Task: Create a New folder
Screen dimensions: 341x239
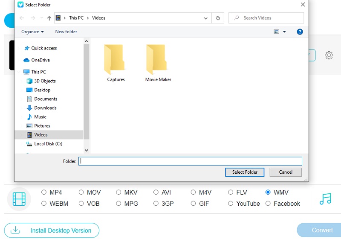Action: pos(66,32)
